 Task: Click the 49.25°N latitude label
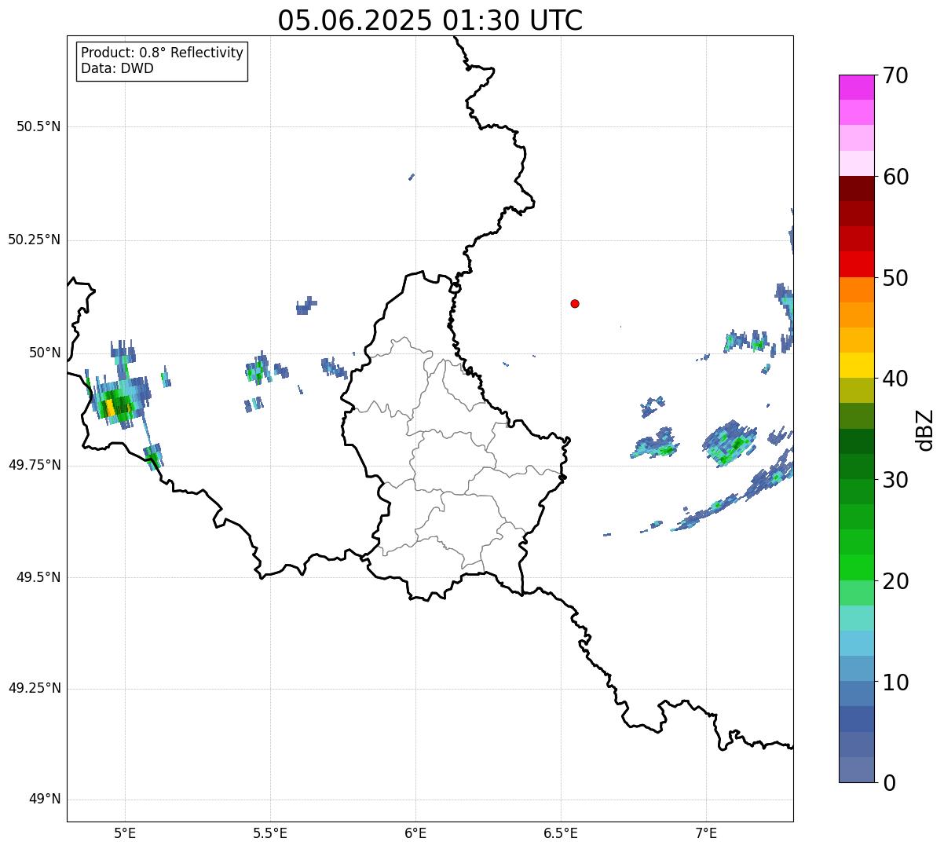(x=35, y=688)
